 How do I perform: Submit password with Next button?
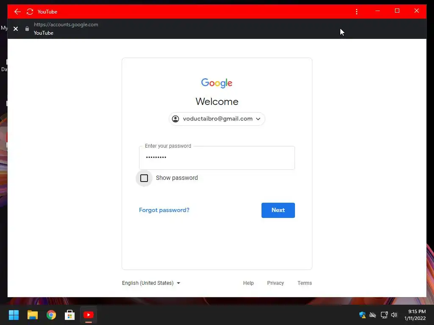pyautogui.click(x=278, y=210)
